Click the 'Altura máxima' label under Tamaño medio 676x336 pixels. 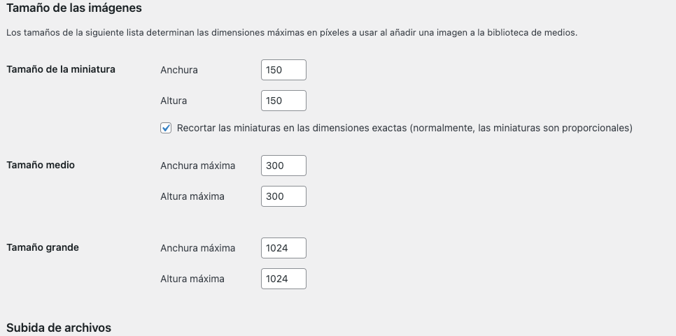click(x=192, y=196)
